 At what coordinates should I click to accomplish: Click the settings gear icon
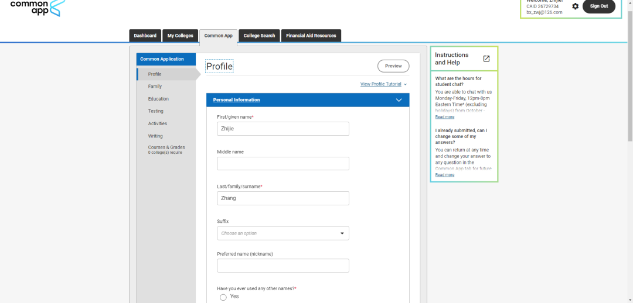tap(575, 6)
